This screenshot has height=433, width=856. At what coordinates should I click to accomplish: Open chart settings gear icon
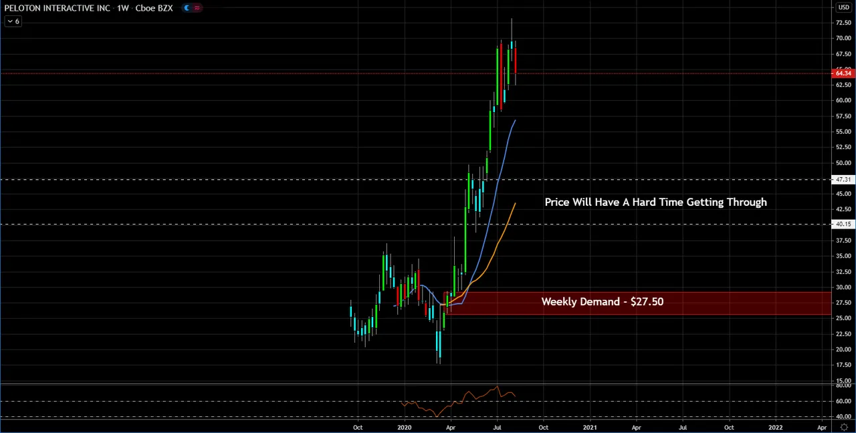[844, 427]
